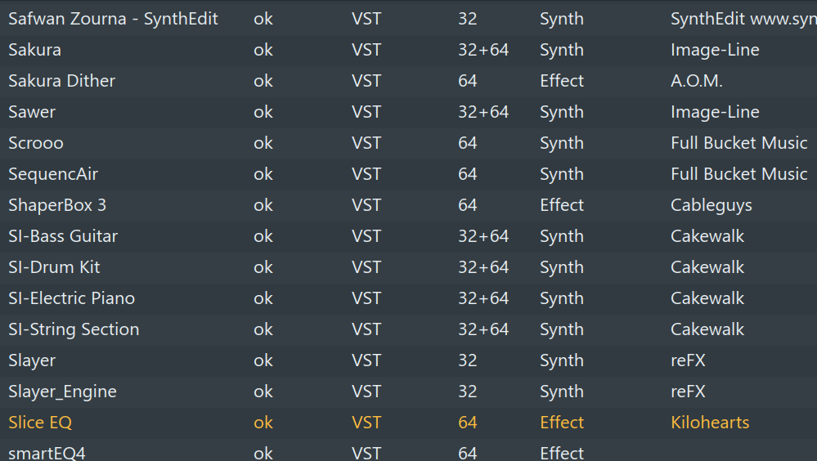Select the SI-Bass Guitar plugin
This screenshot has width=817, height=461.
click(x=63, y=236)
